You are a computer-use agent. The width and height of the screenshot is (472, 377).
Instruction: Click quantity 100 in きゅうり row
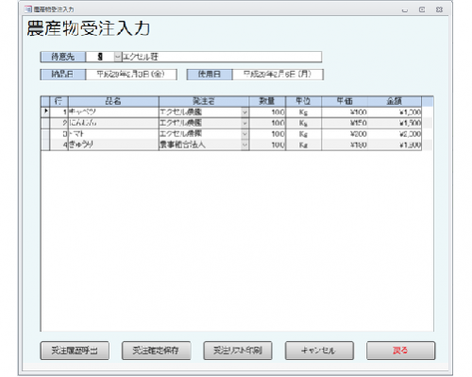[x=267, y=145]
